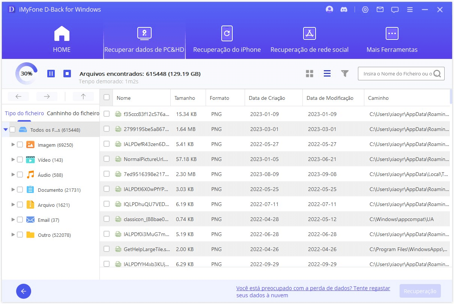Screen dimensions: 454x304
Task: Select checkbox for classicon_{88bae0 file
Action: (107, 219)
